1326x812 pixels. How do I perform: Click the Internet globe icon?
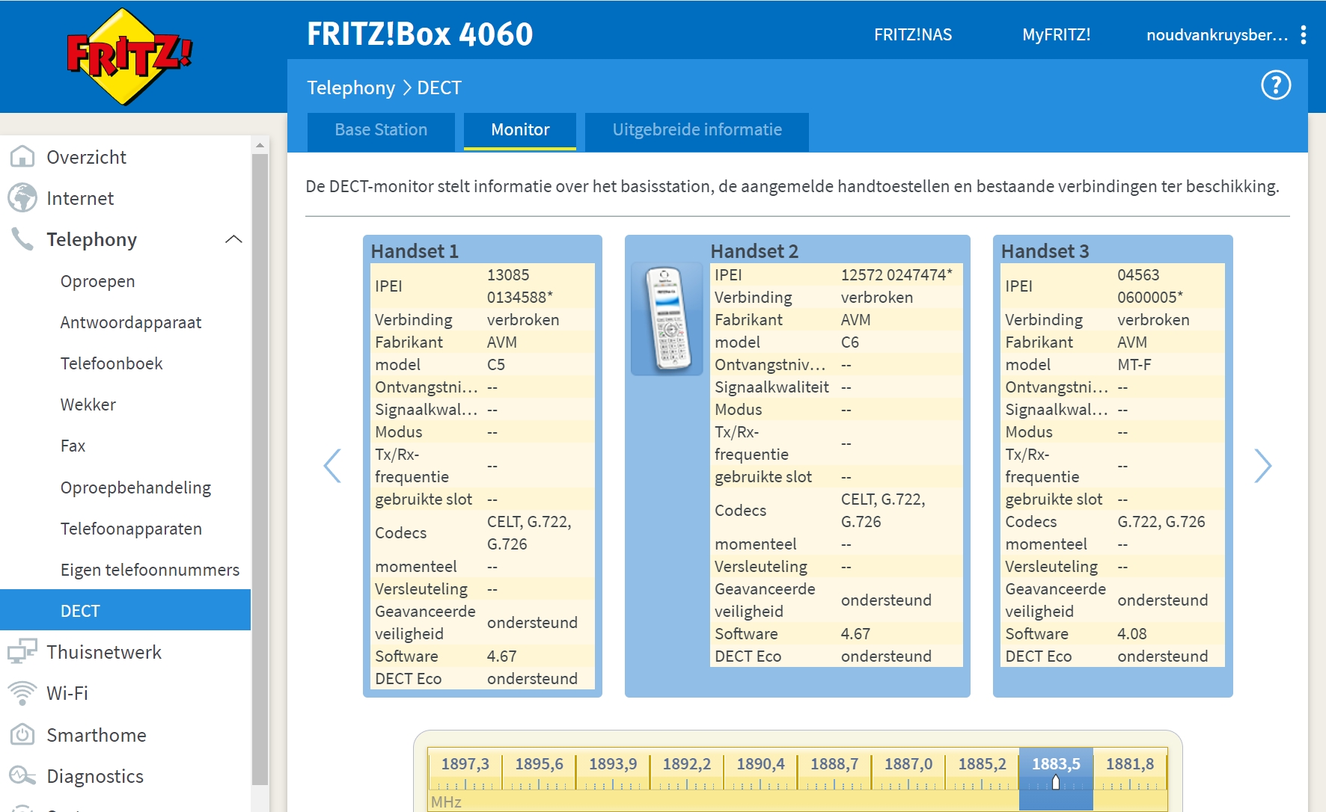click(x=22, y=198)
